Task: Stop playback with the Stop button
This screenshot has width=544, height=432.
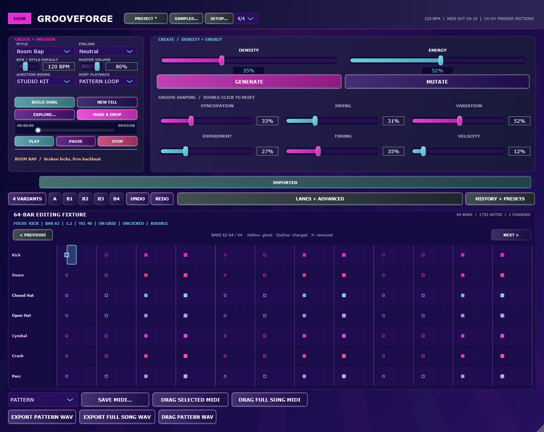Action: [118, 141]
